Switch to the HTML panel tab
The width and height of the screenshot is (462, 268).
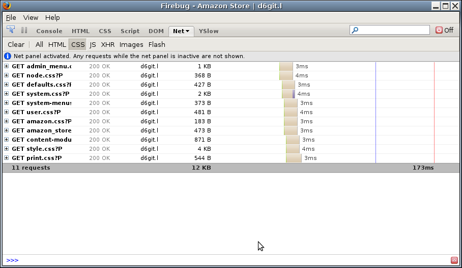pos(80,31)
